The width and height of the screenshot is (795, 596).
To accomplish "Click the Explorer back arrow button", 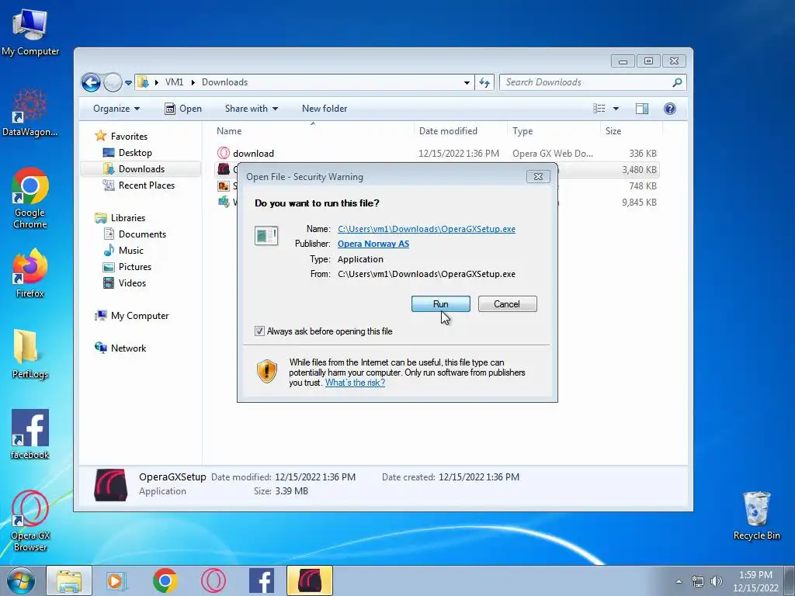I will coord(92,82).
